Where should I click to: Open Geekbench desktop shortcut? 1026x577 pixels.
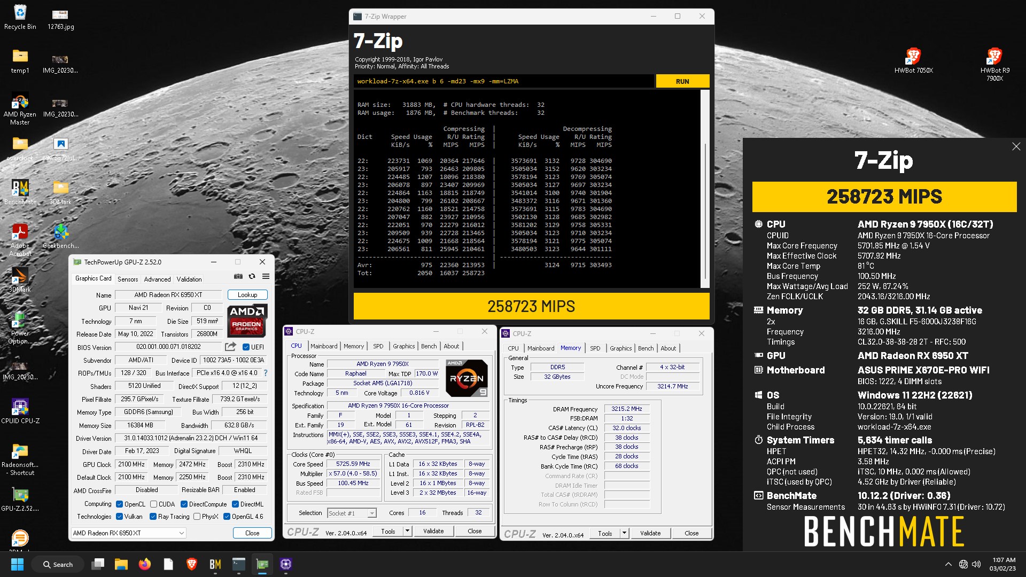coord(60,236)
